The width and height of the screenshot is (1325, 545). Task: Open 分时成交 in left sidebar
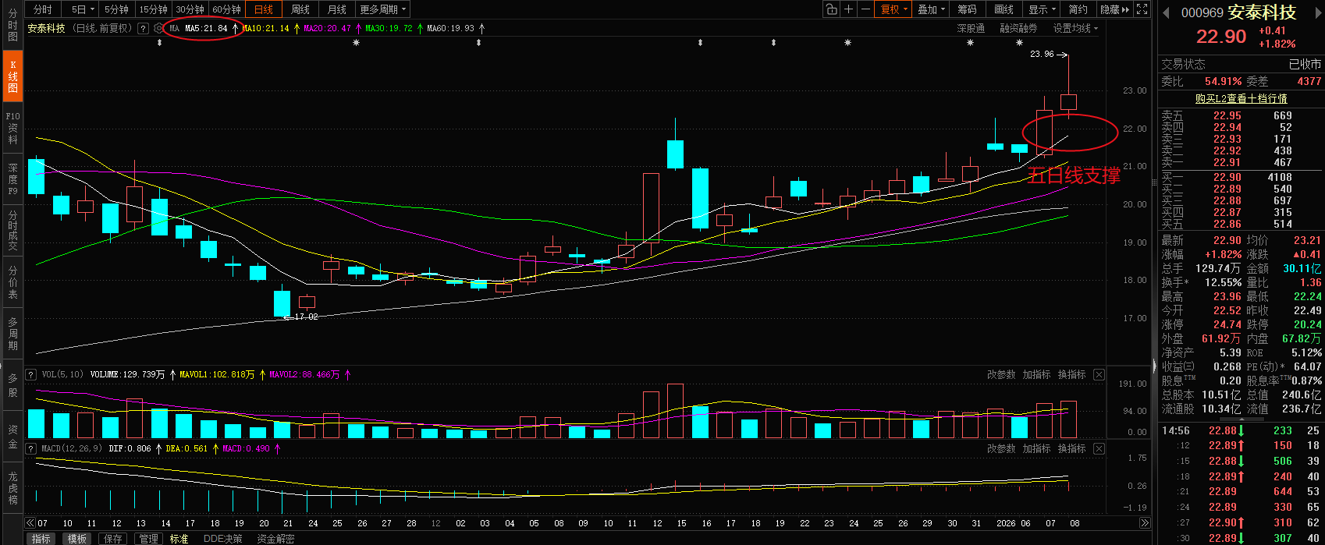pos(12,231)
